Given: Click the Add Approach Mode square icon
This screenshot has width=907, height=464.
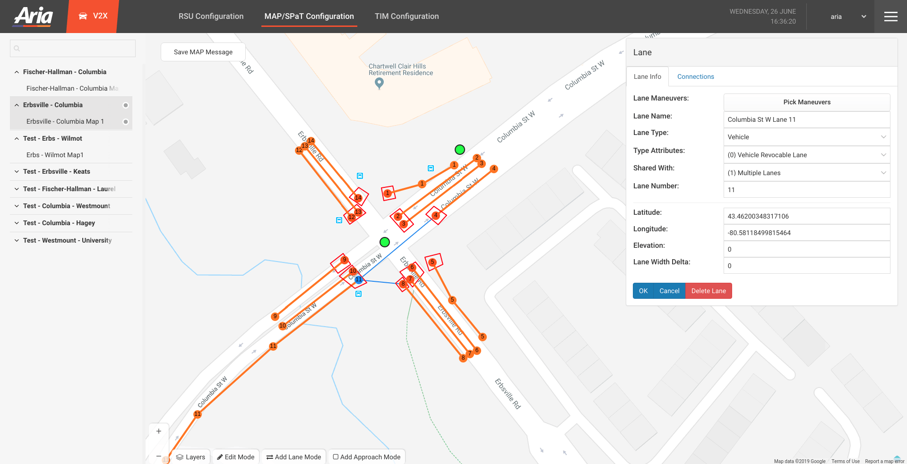Looking at the screenshot, I should click(336, 456).
